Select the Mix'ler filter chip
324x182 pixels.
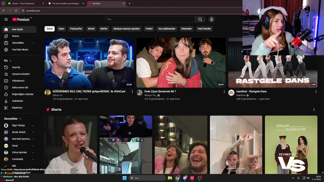click(104, 29)
